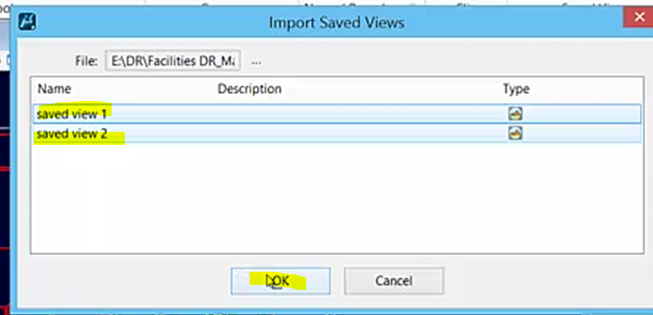Sort list by the Description column header
Screen dimensions: 653x315
(x=250, y=89)
